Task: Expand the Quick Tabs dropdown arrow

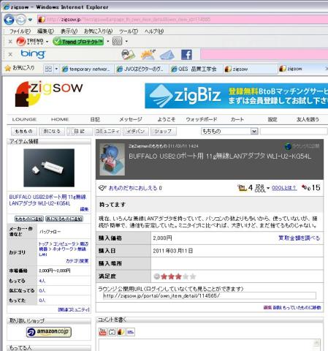Action: tap(56, 69)
